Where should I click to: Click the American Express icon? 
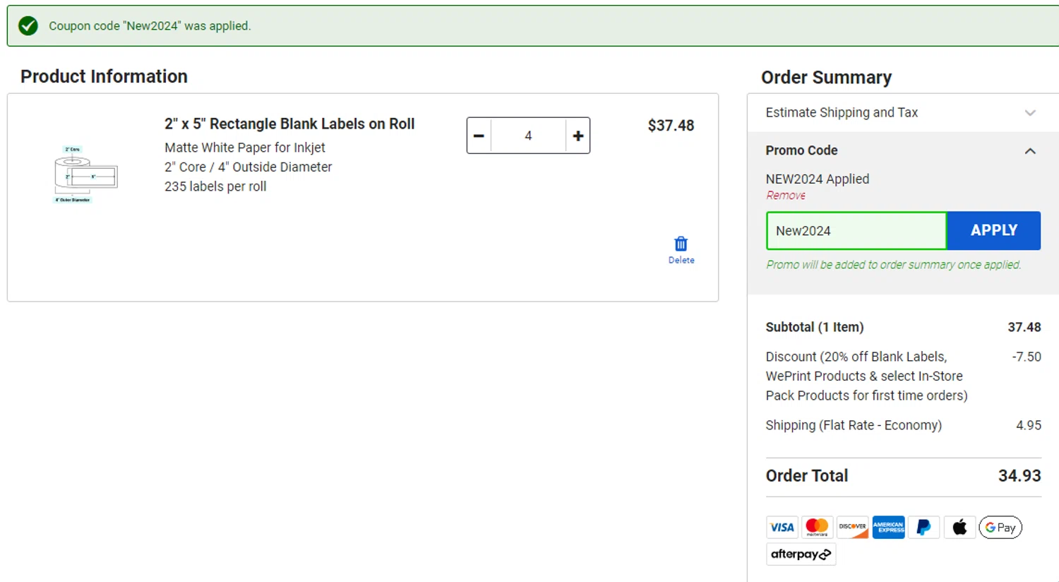click(888, 527)
